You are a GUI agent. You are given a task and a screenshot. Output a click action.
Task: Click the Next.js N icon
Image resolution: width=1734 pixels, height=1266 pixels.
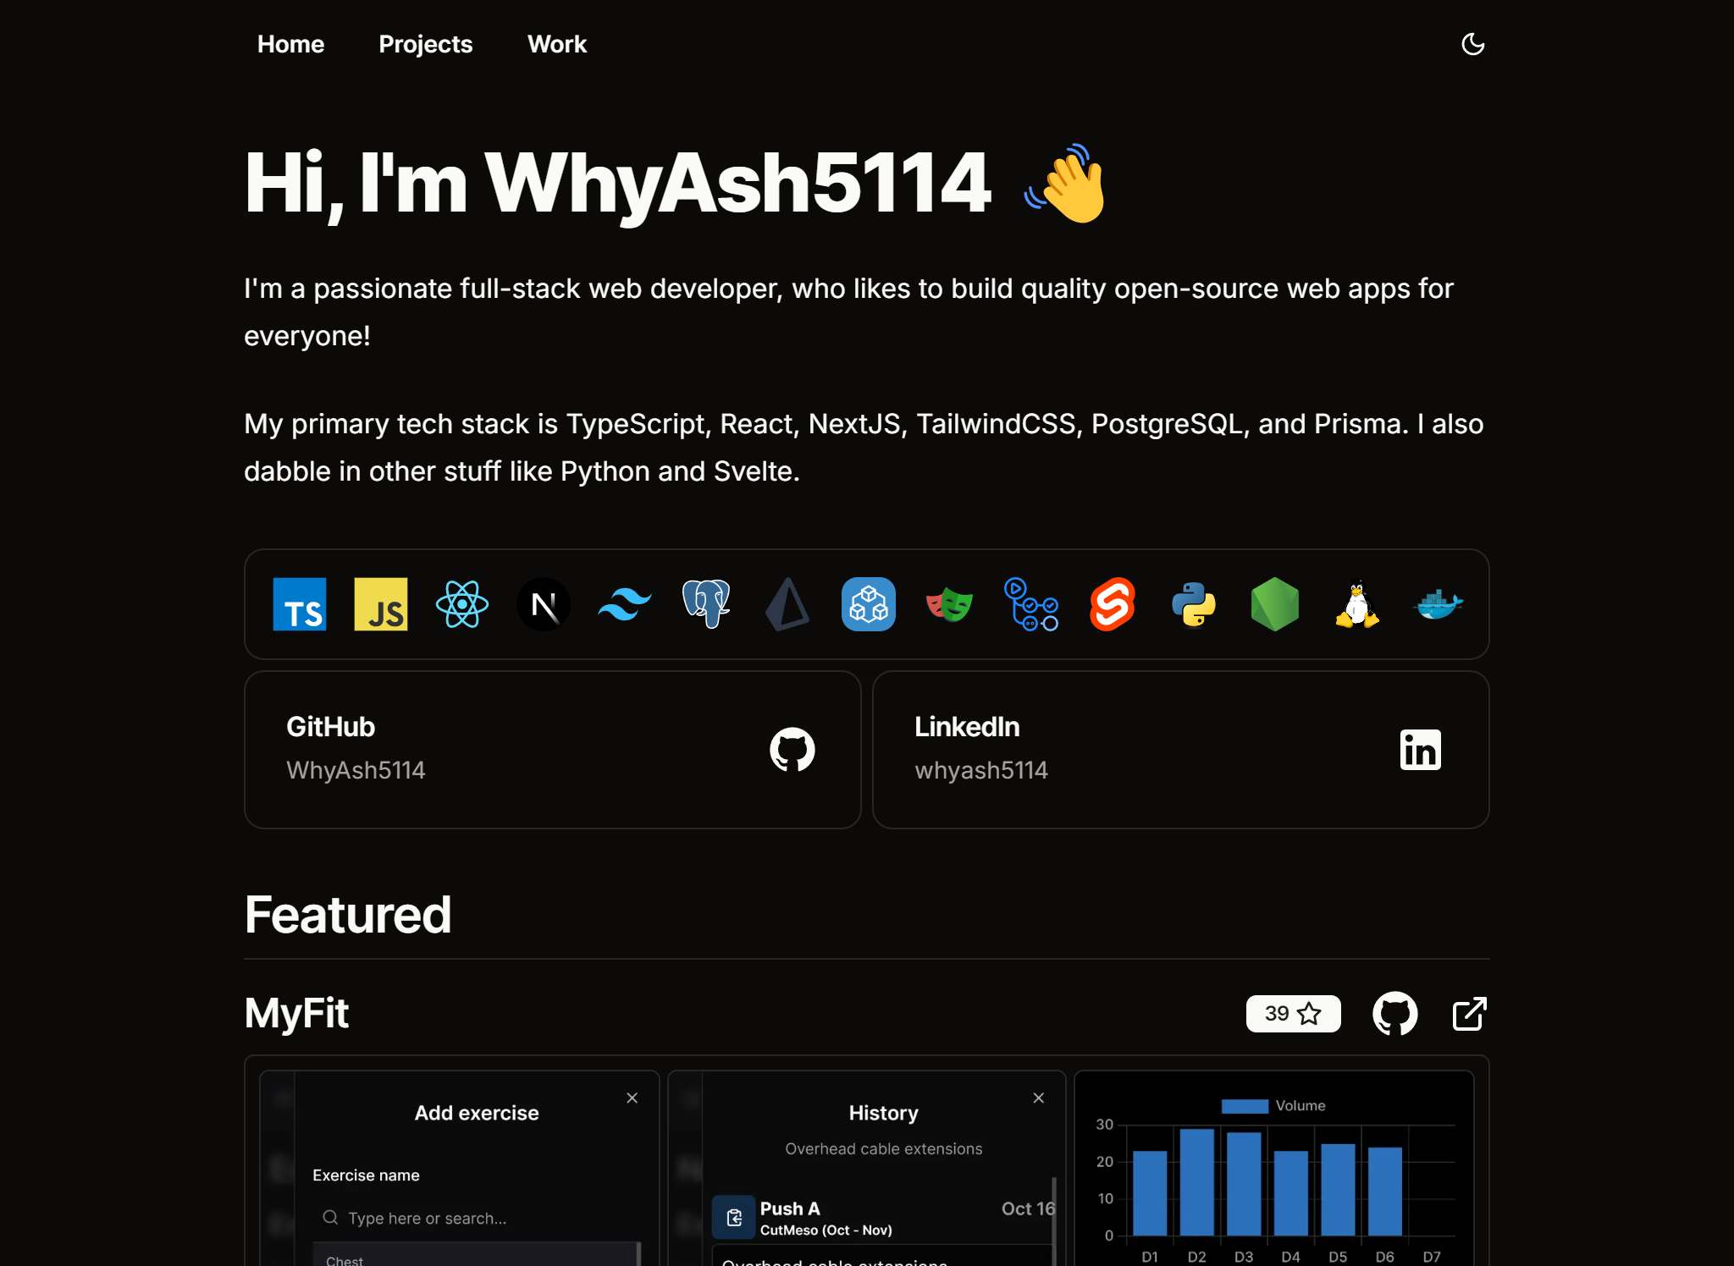[544, 604]
